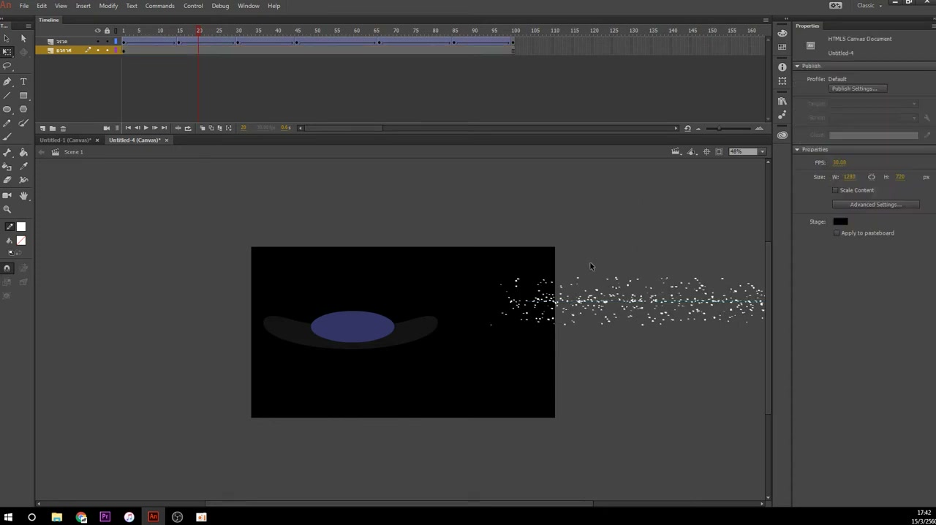Open the Commands menu

point(159,6)
